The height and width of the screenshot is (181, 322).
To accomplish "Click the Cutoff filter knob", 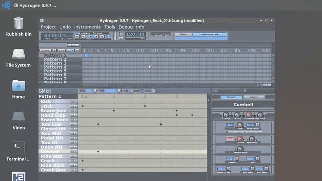I will (x=240, y=139).
